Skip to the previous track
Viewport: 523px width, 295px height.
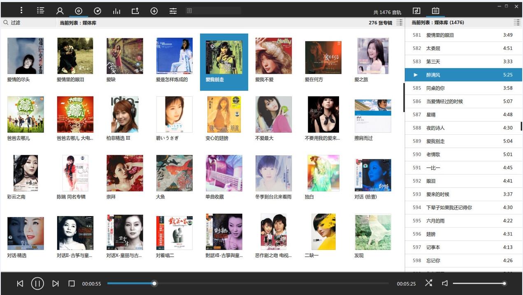click(20, 283)
